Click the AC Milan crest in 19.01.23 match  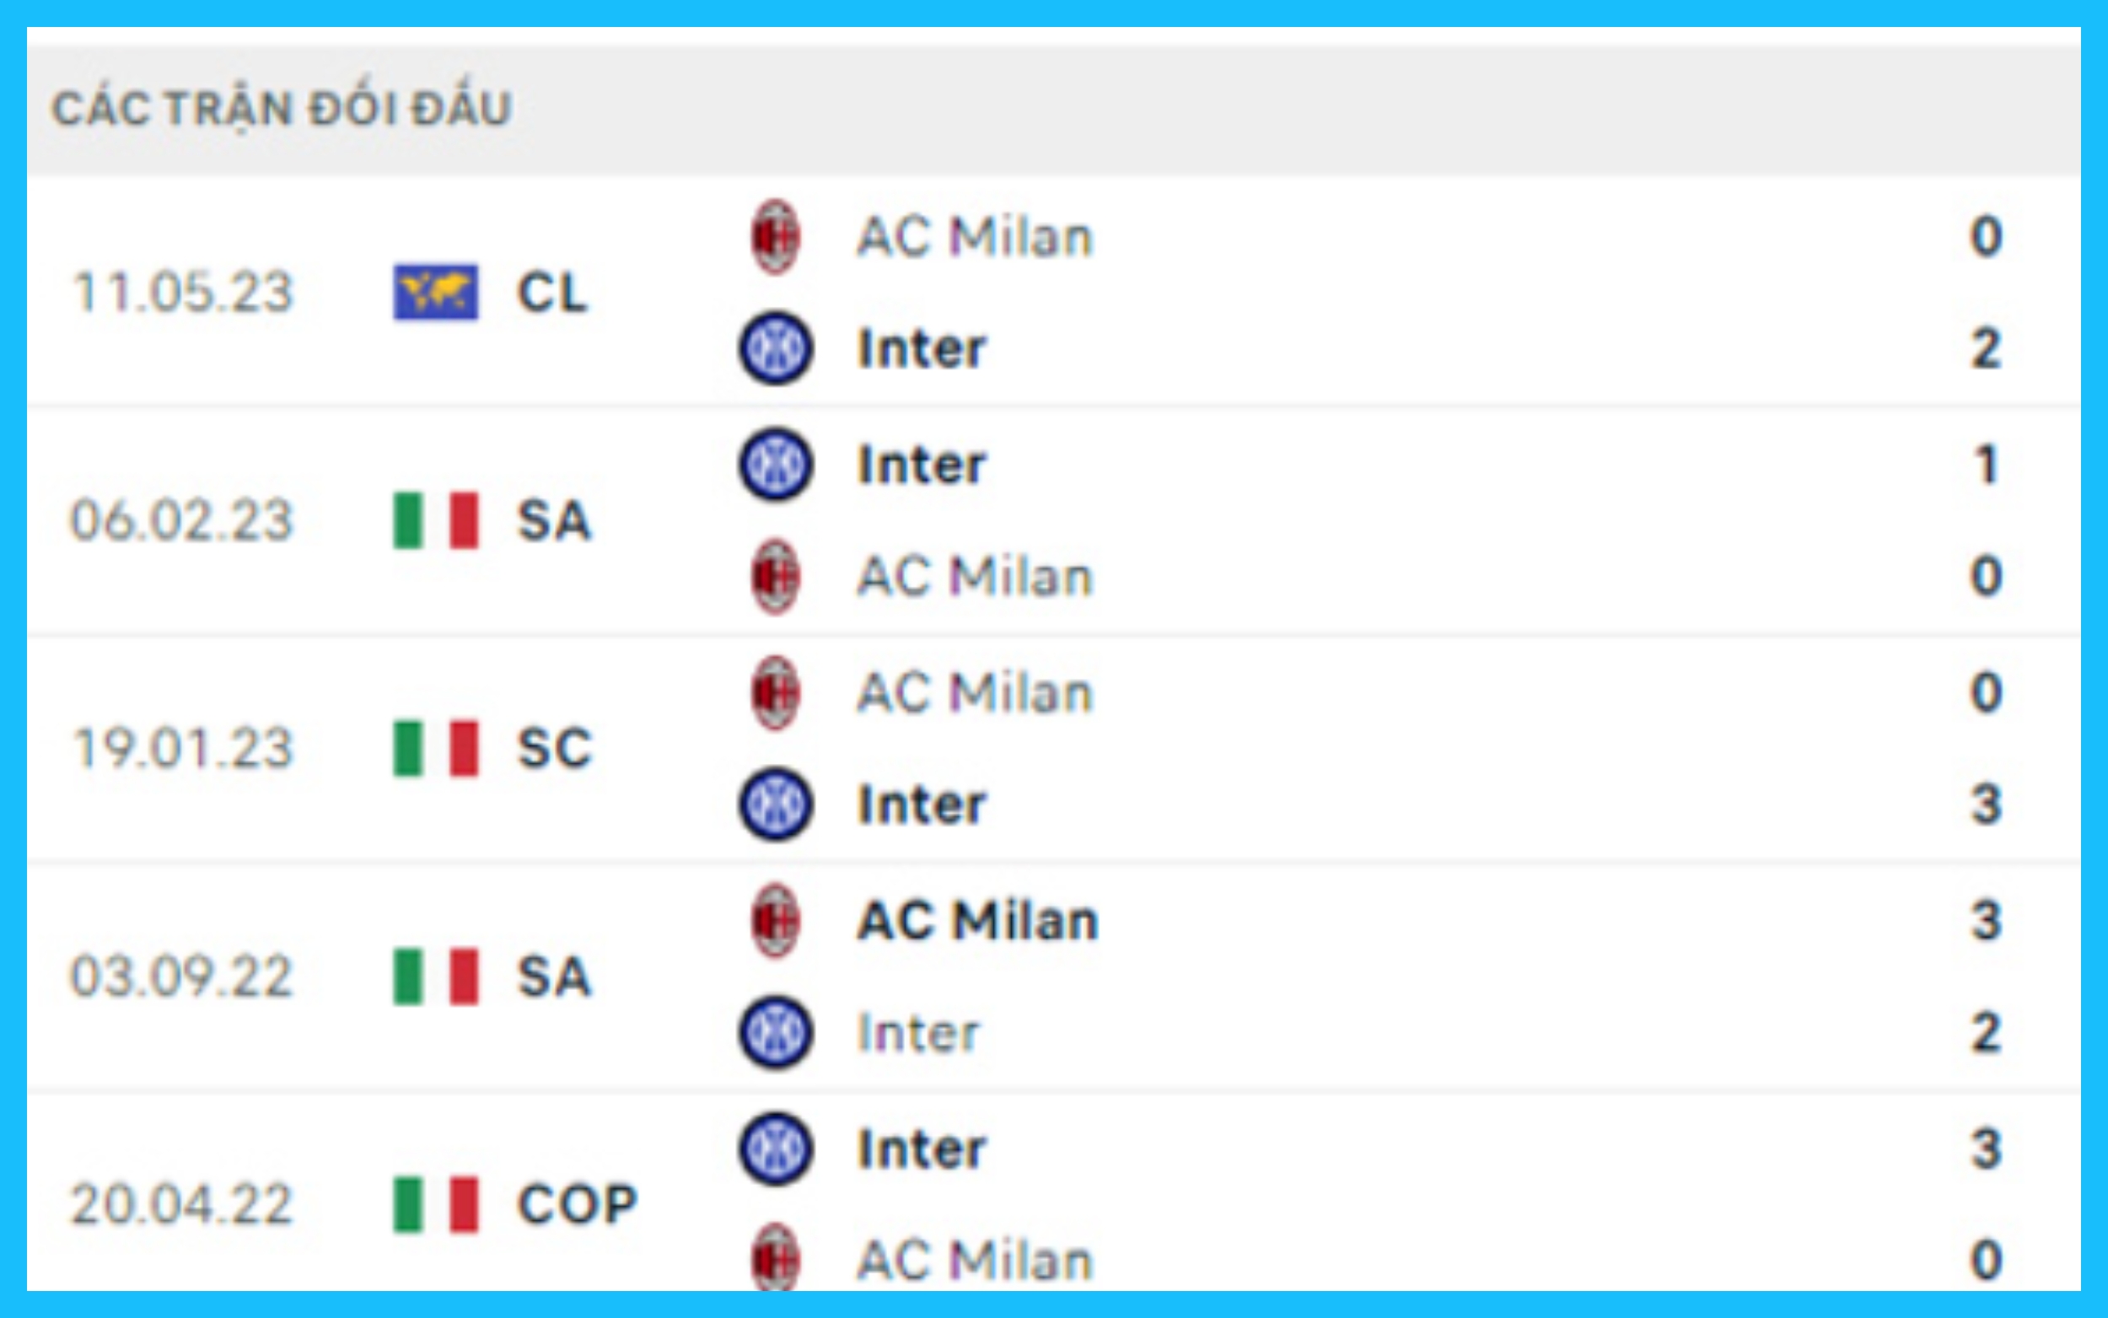pyautogui.click(x=775, y=693)
